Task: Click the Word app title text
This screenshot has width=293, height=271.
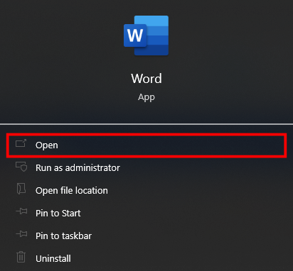Action: click(x=146, y=79)
